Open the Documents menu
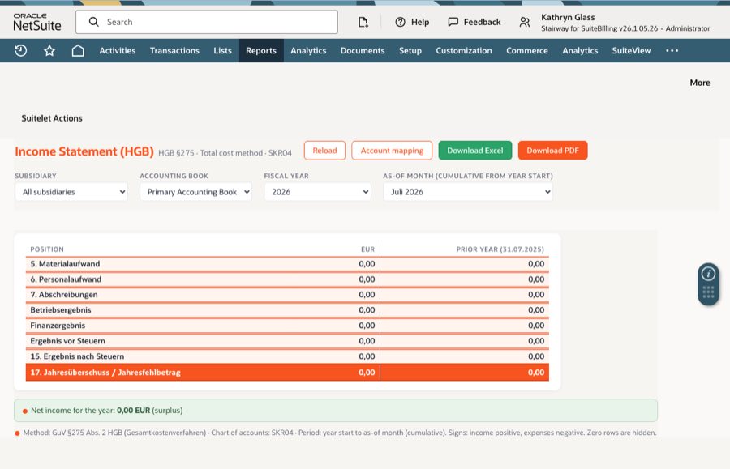 coord(363,51)
